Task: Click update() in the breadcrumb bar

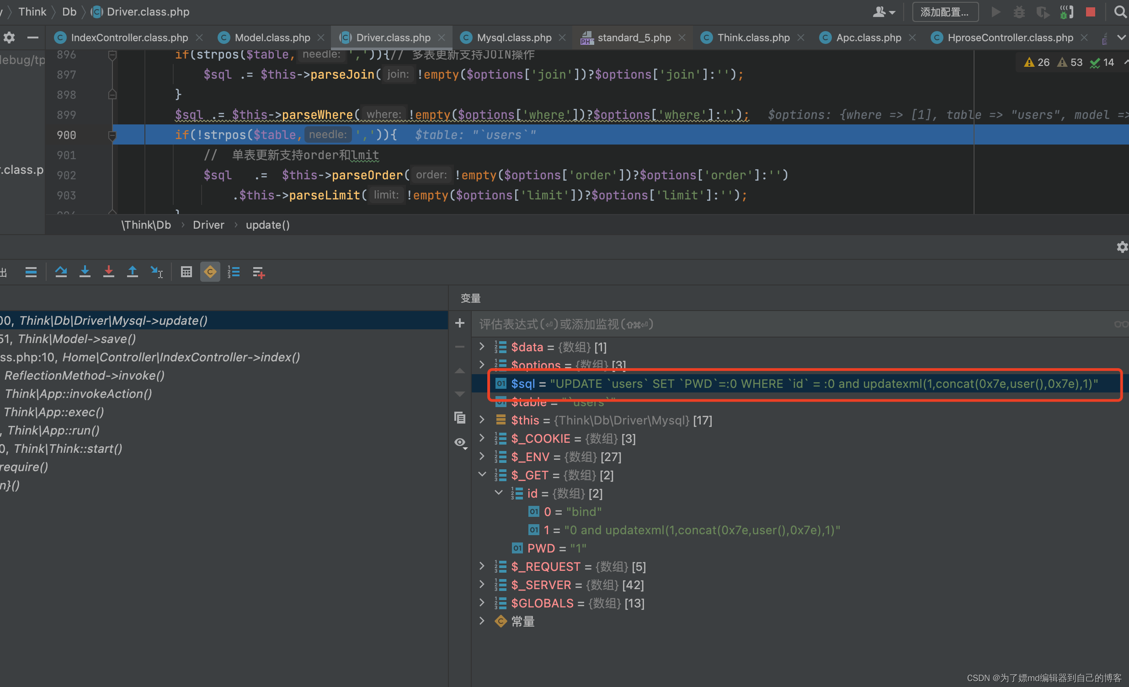Action: pyautogui.click(x=267, y=225)
